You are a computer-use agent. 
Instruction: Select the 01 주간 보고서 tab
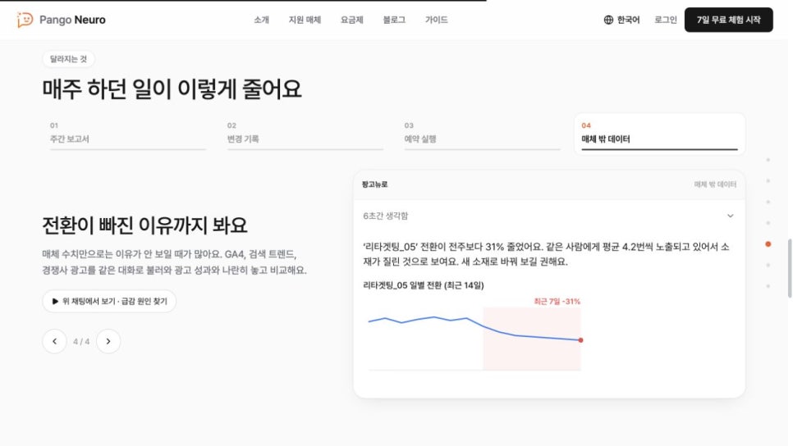(127, 134)
